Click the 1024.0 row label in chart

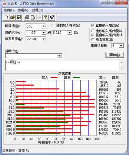tap(10, 122)
